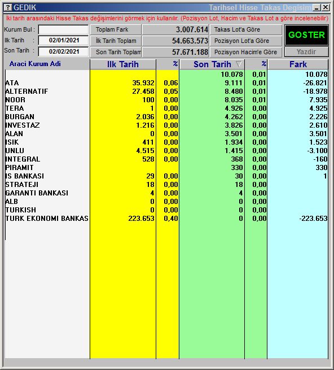Select the GARANTI BANKASI row
The height and width of the screenshot is (370, 334).
pyautogui.click(x=166, y=193)
